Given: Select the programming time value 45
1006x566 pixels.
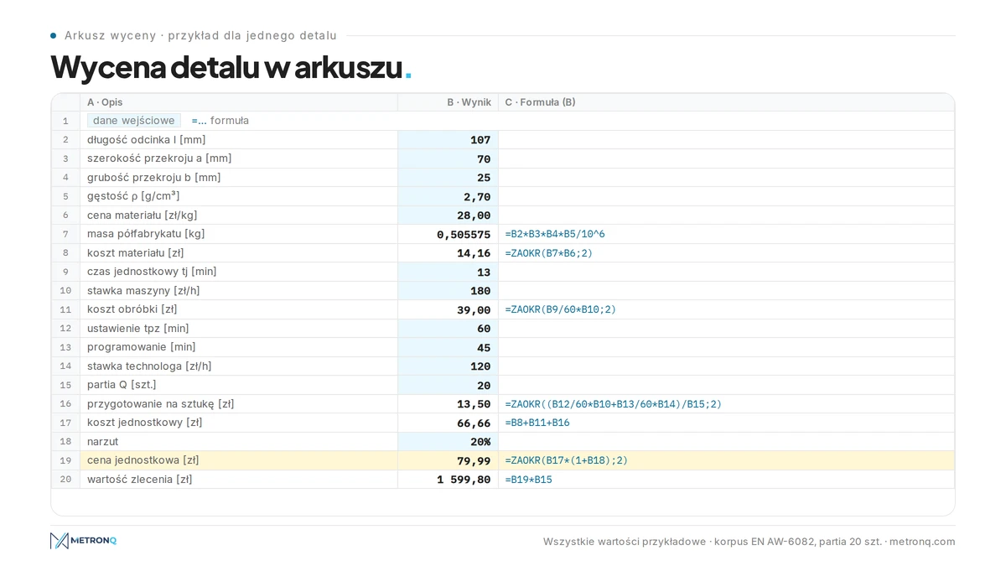Looking at the screenshot, I should [x=448, y=347].
